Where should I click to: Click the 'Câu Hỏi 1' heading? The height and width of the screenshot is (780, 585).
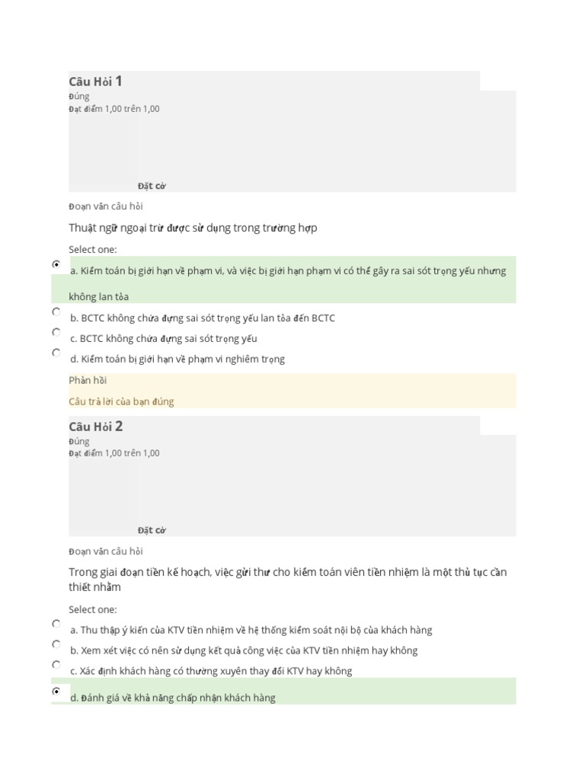pos(95,82)
